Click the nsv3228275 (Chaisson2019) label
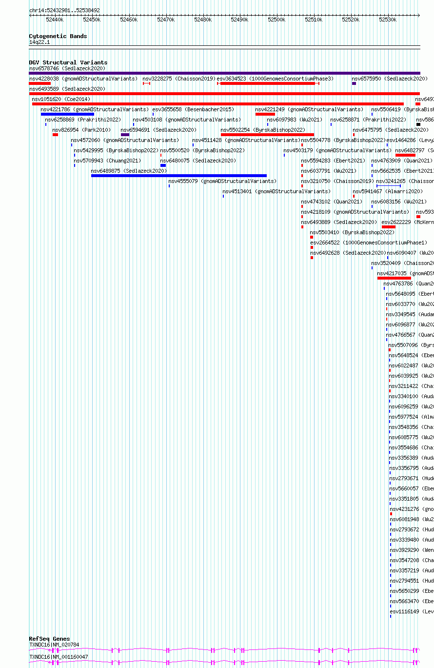The image size is (434, 668). point(179,79)
